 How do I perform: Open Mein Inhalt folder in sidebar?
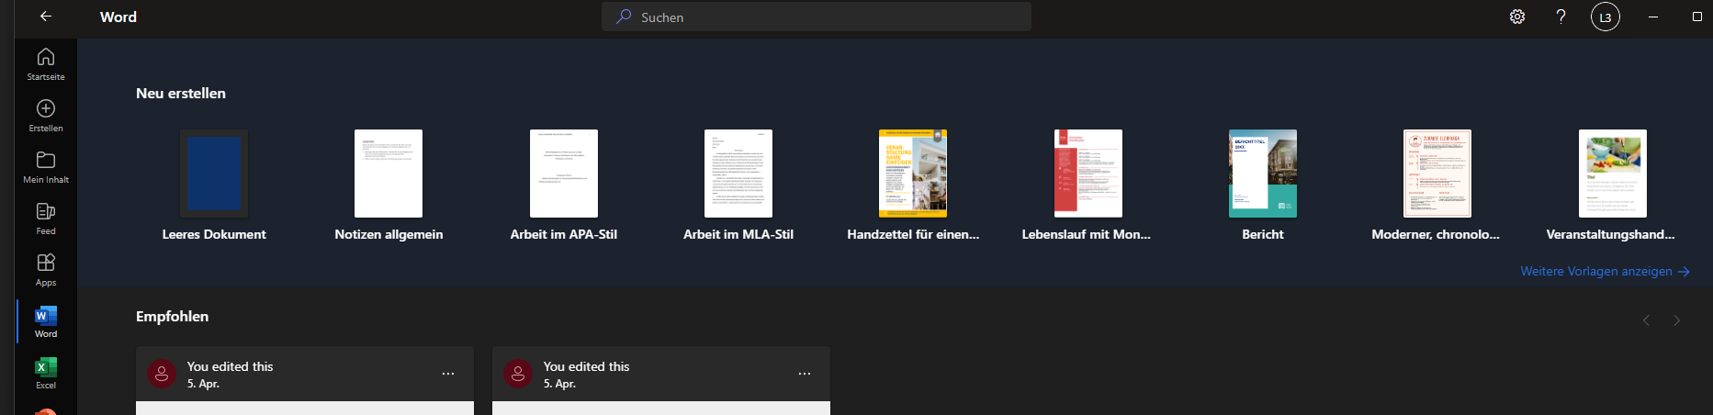46,167
